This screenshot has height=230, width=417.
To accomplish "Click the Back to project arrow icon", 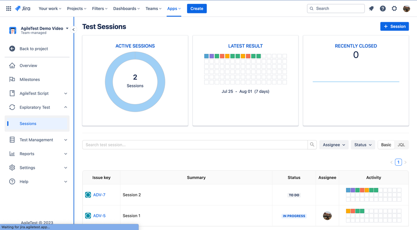I will click(12, 49).
